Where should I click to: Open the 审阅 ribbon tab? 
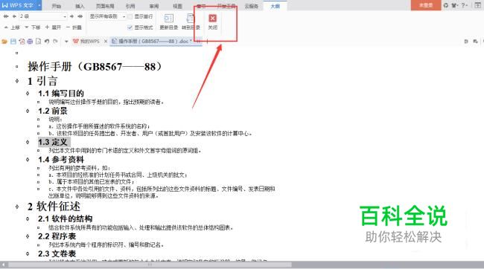pyautogui.click(x=154, y=6)
